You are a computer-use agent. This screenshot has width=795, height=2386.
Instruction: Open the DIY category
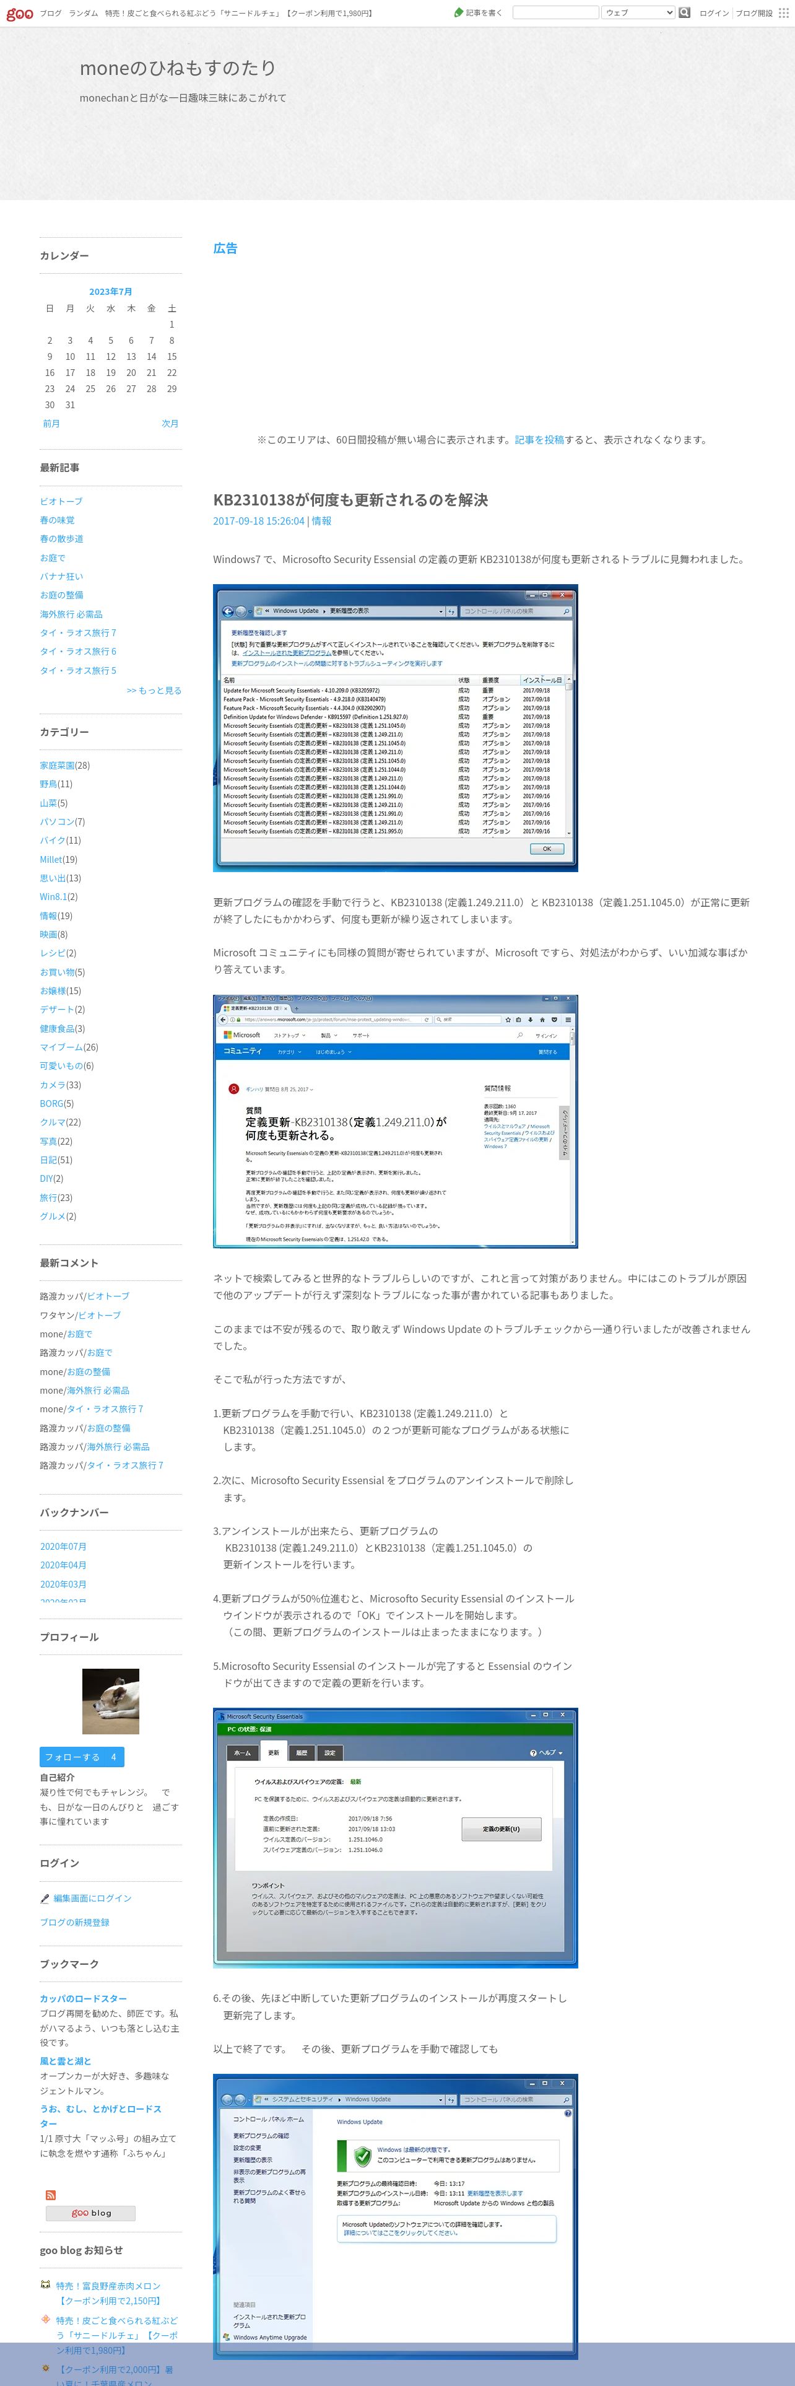pyautogui.click(x=46, y=1178)
